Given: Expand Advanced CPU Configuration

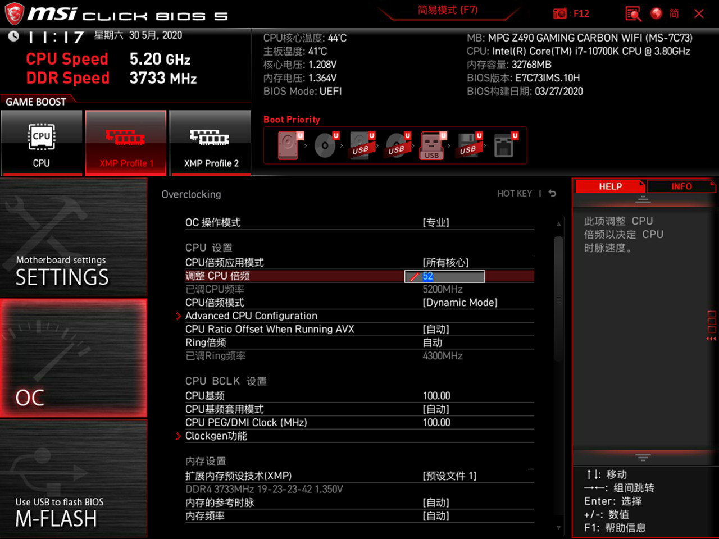Looking at the screenshot, I should point(251,316).
